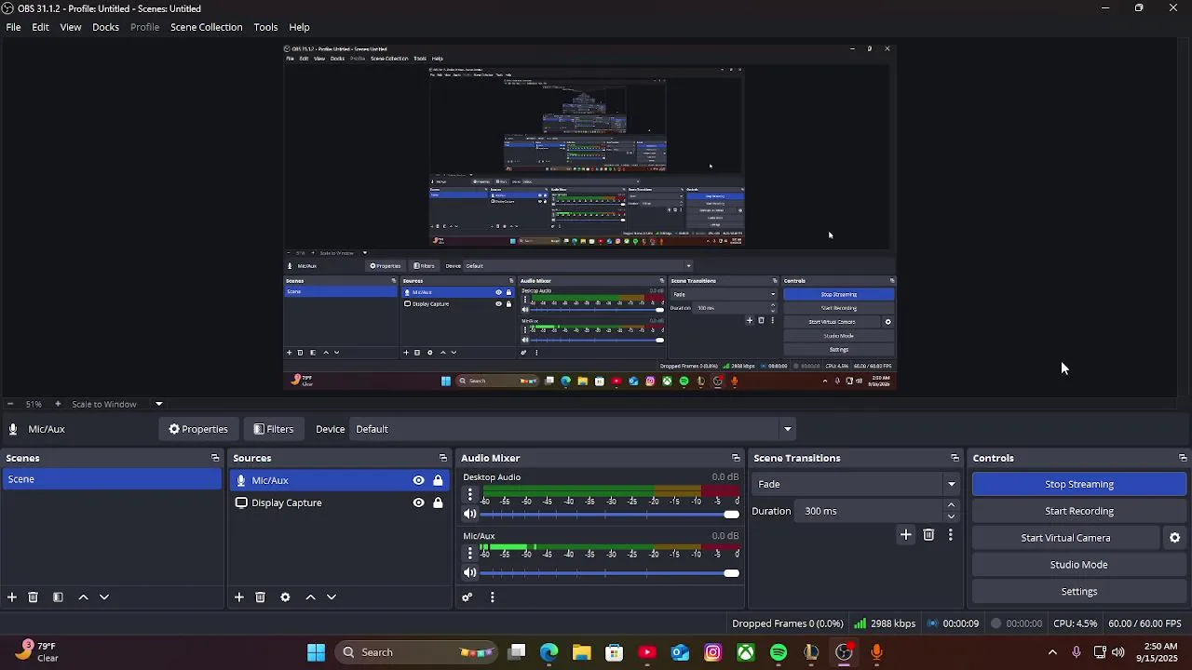Adjust Desktop Audio volume slider
This screenshot has height=670, width=1192.
pyautogui.click(x=610, y=515)
